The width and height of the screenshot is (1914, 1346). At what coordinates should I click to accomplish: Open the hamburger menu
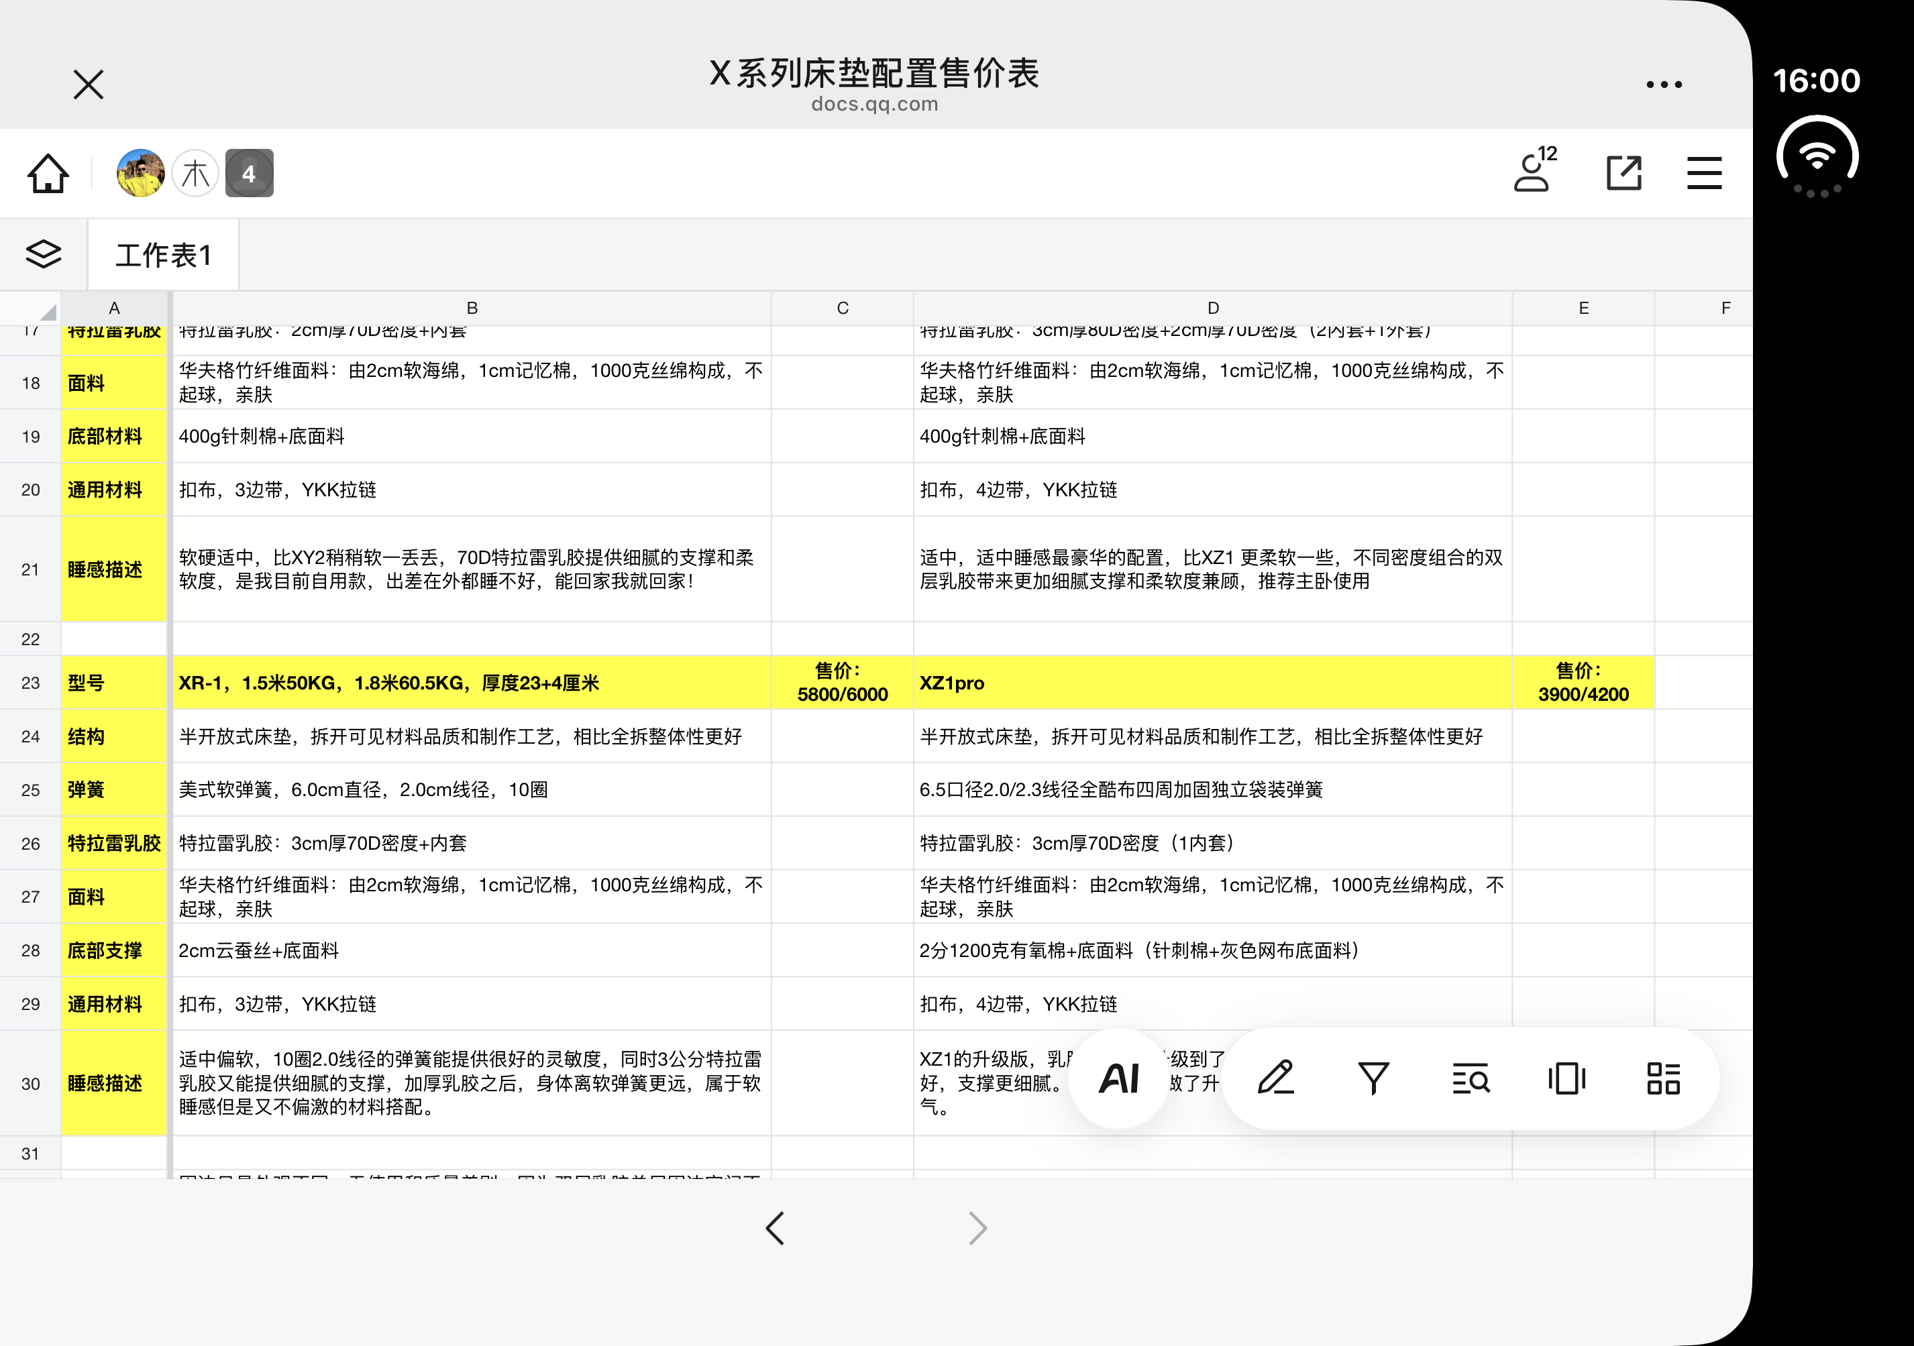1704,173
